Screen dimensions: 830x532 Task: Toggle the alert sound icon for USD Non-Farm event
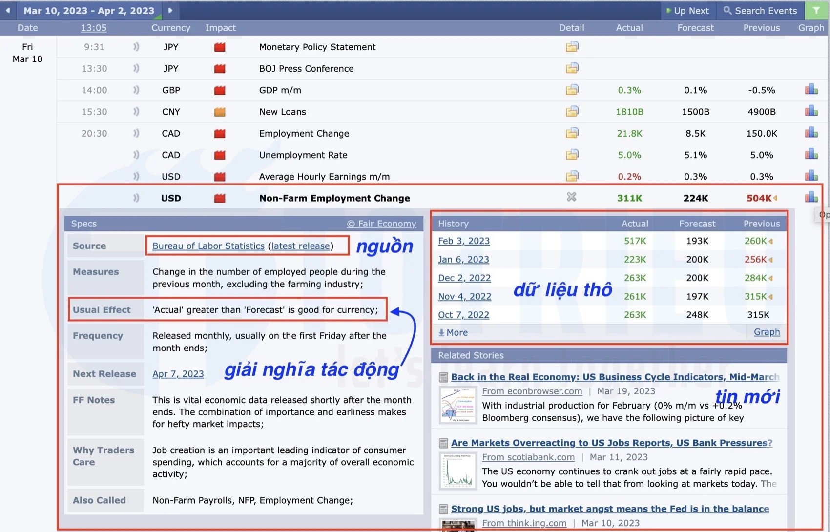[136, 198]
